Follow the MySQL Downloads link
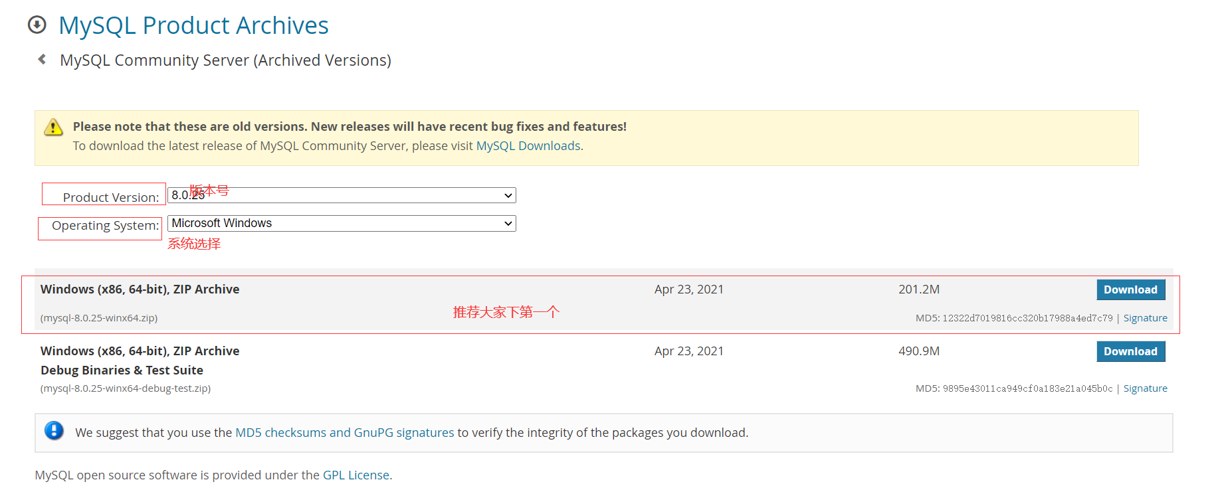The width and height of the screenshot is (1222, 492). pos(528,146)
